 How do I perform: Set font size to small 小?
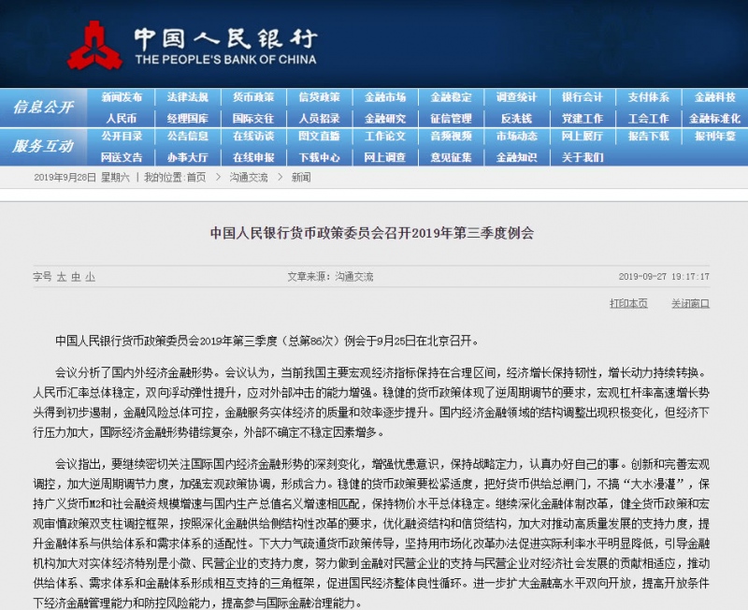click(x=90, y=277)
